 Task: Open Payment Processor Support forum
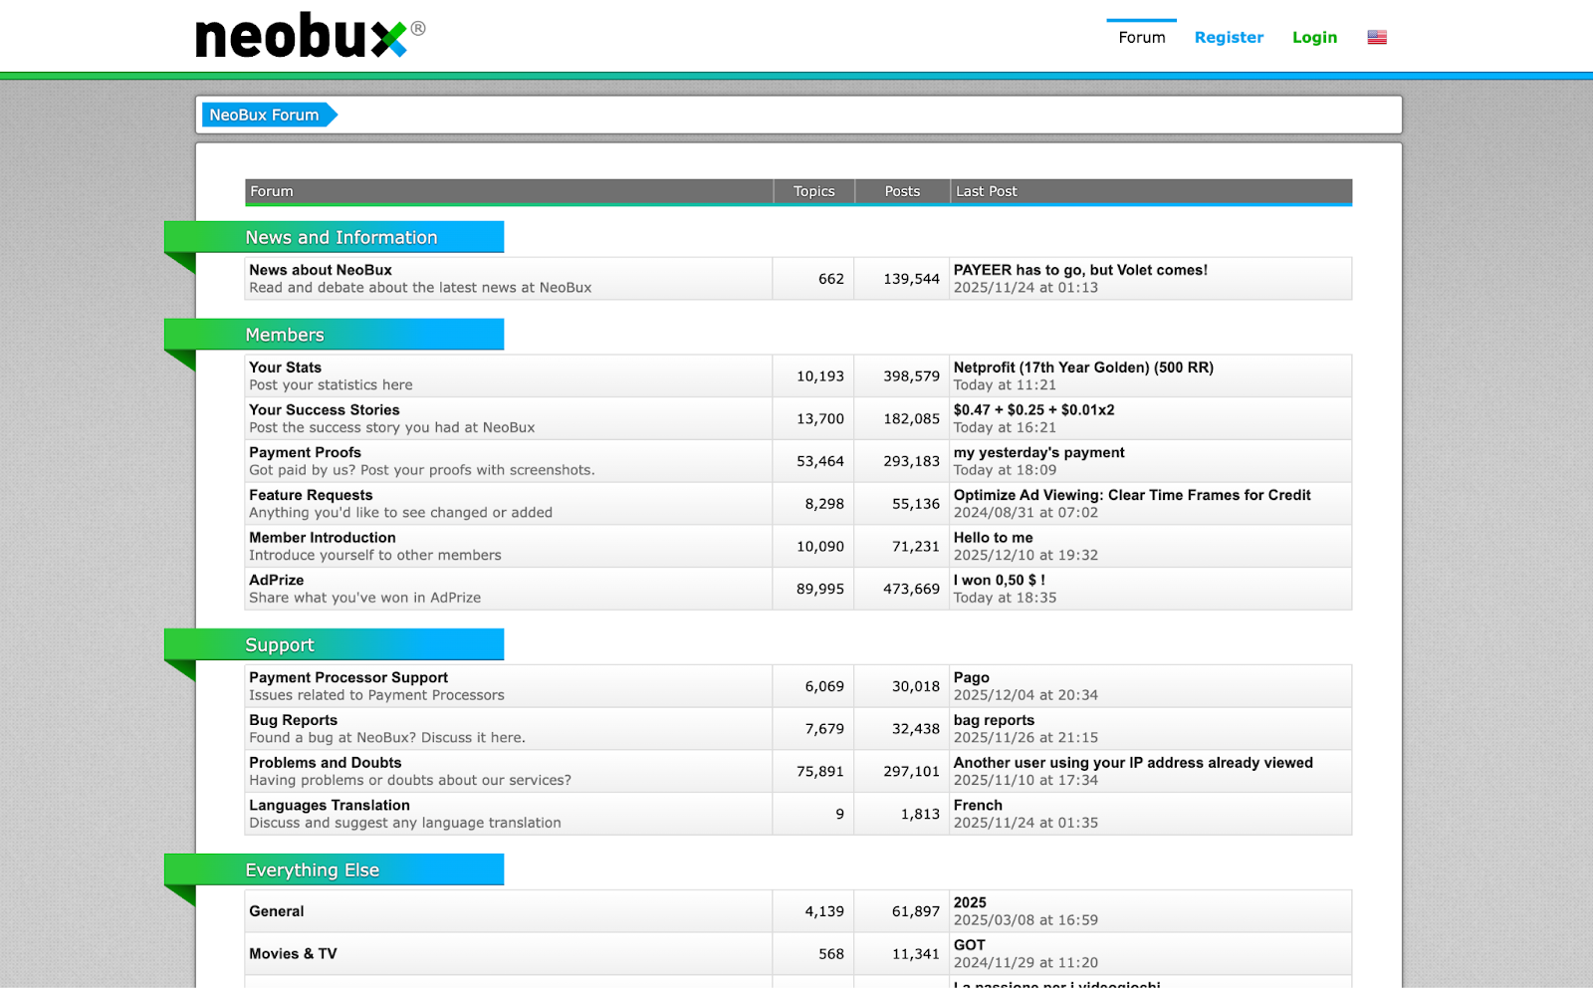tap(348, 678)
